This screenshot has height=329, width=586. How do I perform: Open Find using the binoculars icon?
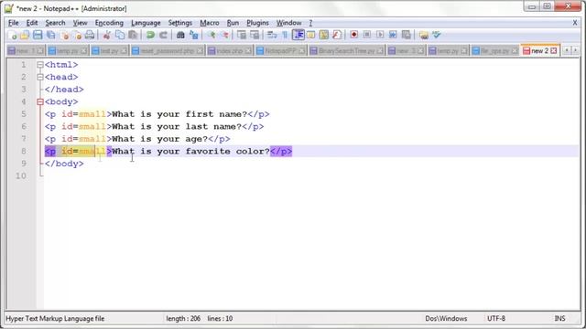[180, 35]
